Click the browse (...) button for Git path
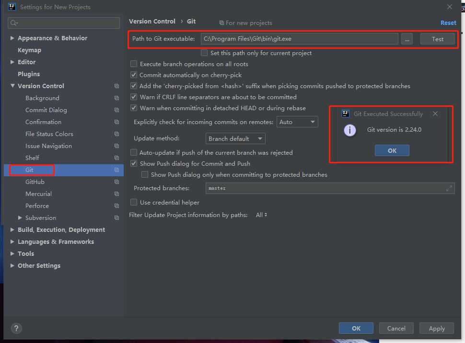The image size is (465, 343). tap(407, 39)
